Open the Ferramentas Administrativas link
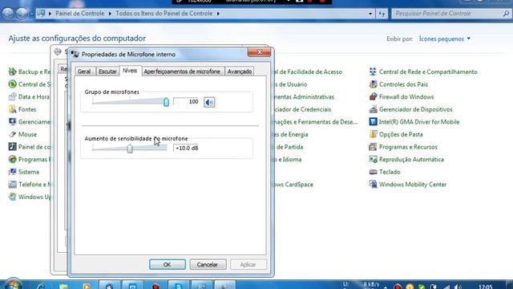The width and height of the screenshot is (513, 289). point(304,96)
